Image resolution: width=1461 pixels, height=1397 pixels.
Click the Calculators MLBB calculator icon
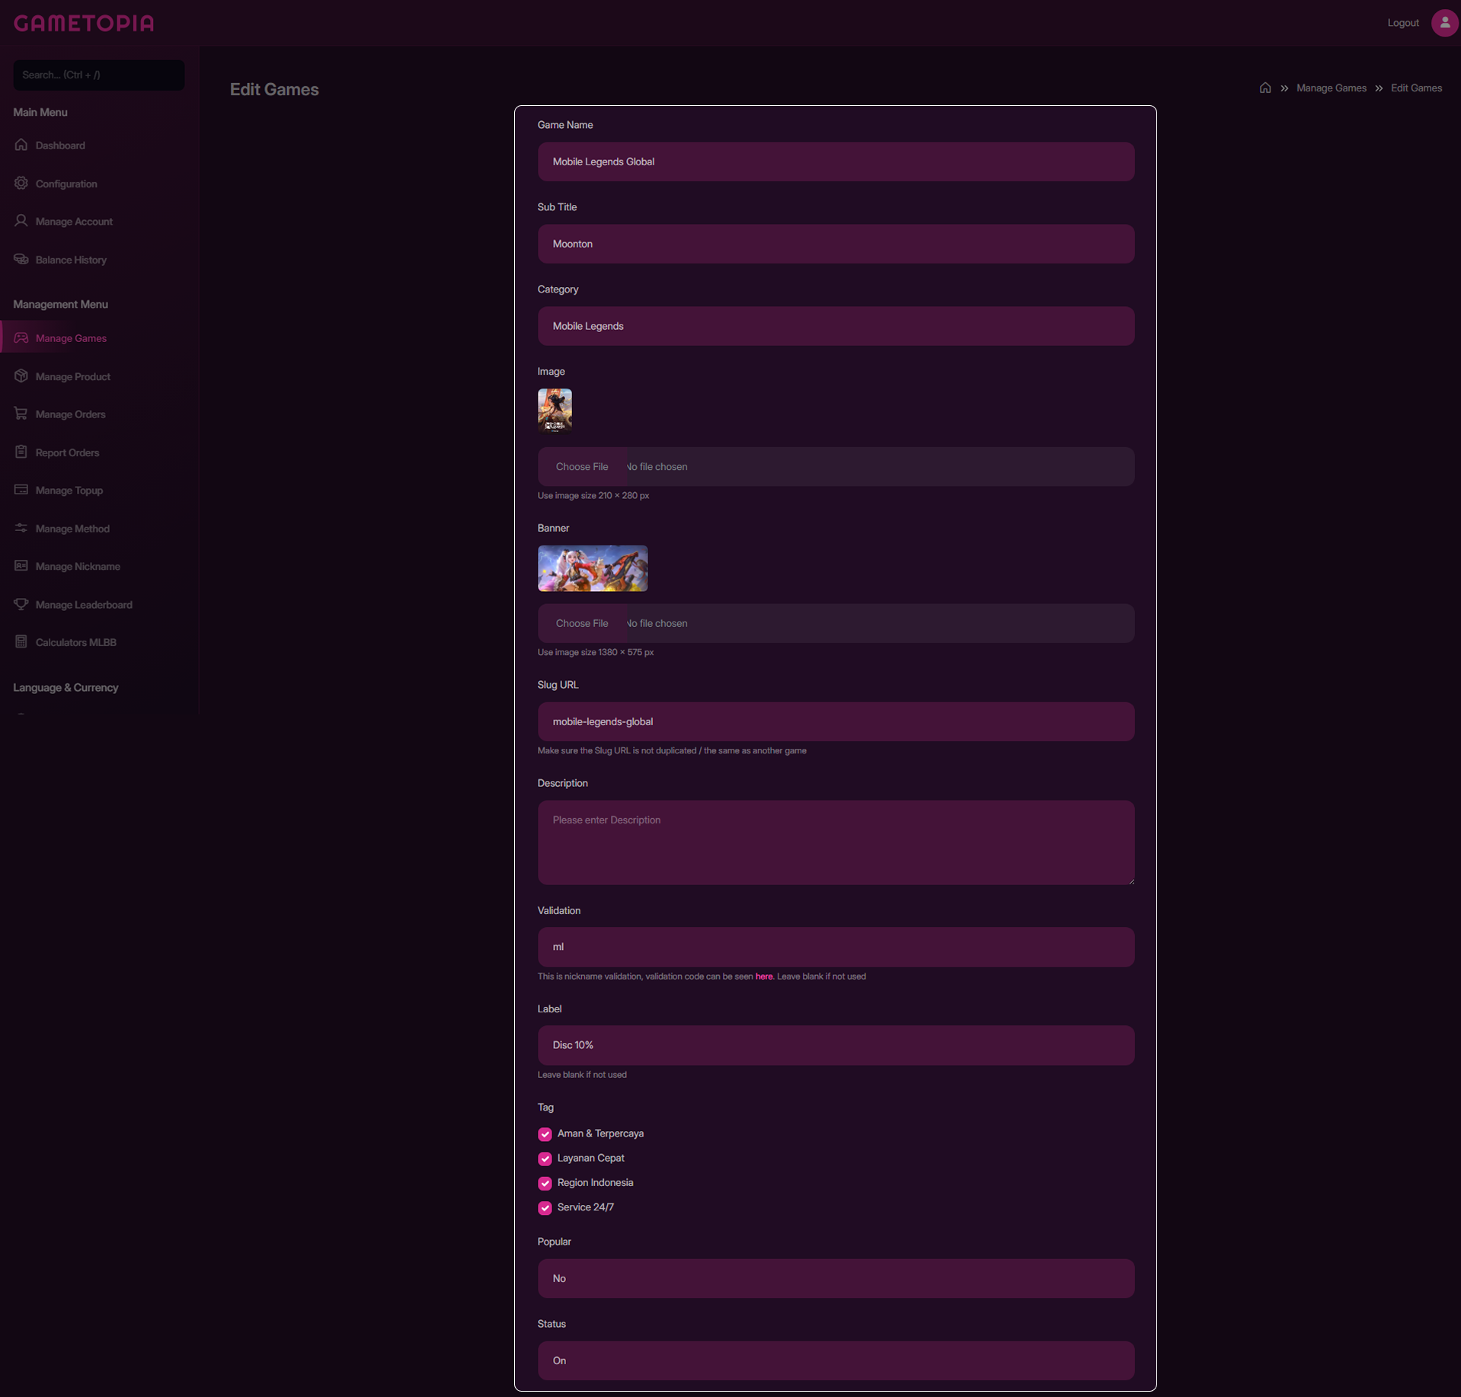(21, 642)
